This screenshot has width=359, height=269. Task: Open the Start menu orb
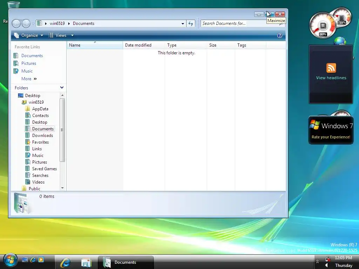[x=10, y=260]
